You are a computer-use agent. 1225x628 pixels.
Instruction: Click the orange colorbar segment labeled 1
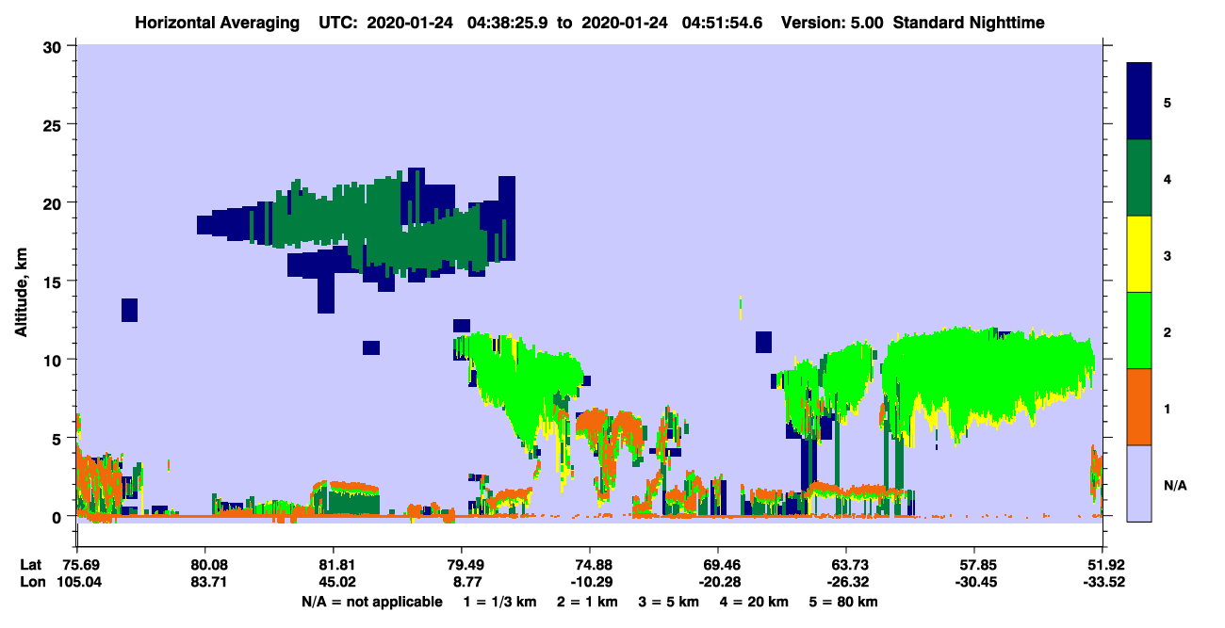point(1139,407)
